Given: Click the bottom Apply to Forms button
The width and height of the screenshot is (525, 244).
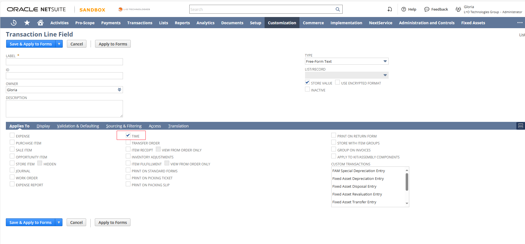Looking at the screenshot, I should 113,223.
